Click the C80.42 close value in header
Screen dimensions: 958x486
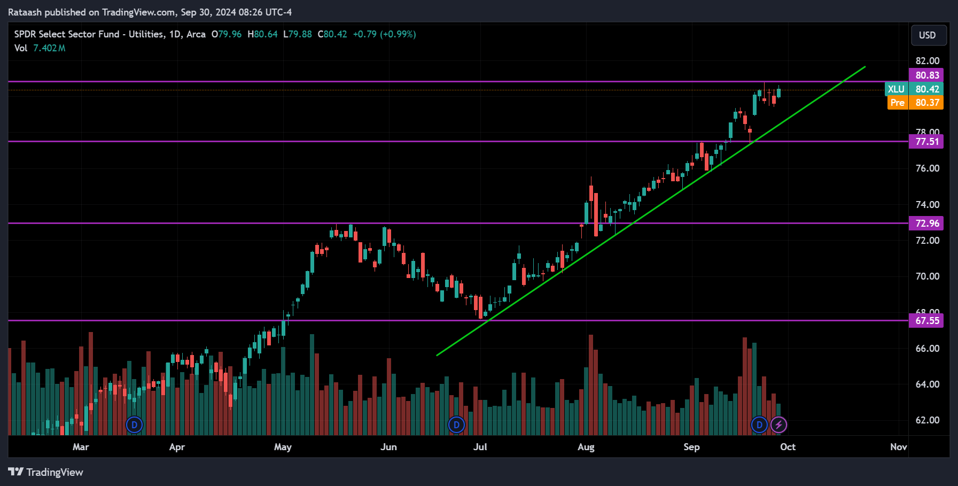pos(332,34)
